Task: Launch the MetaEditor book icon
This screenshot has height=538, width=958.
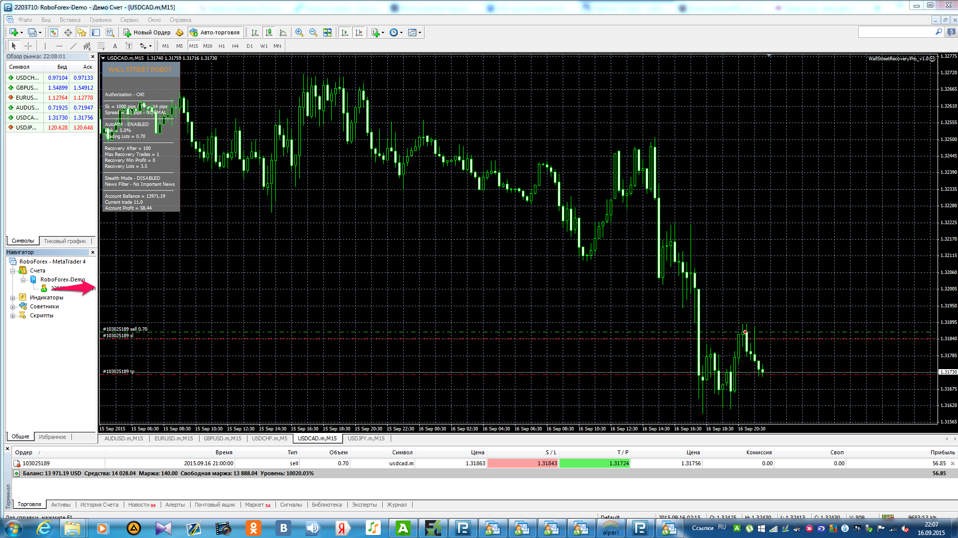Action: 180,32
